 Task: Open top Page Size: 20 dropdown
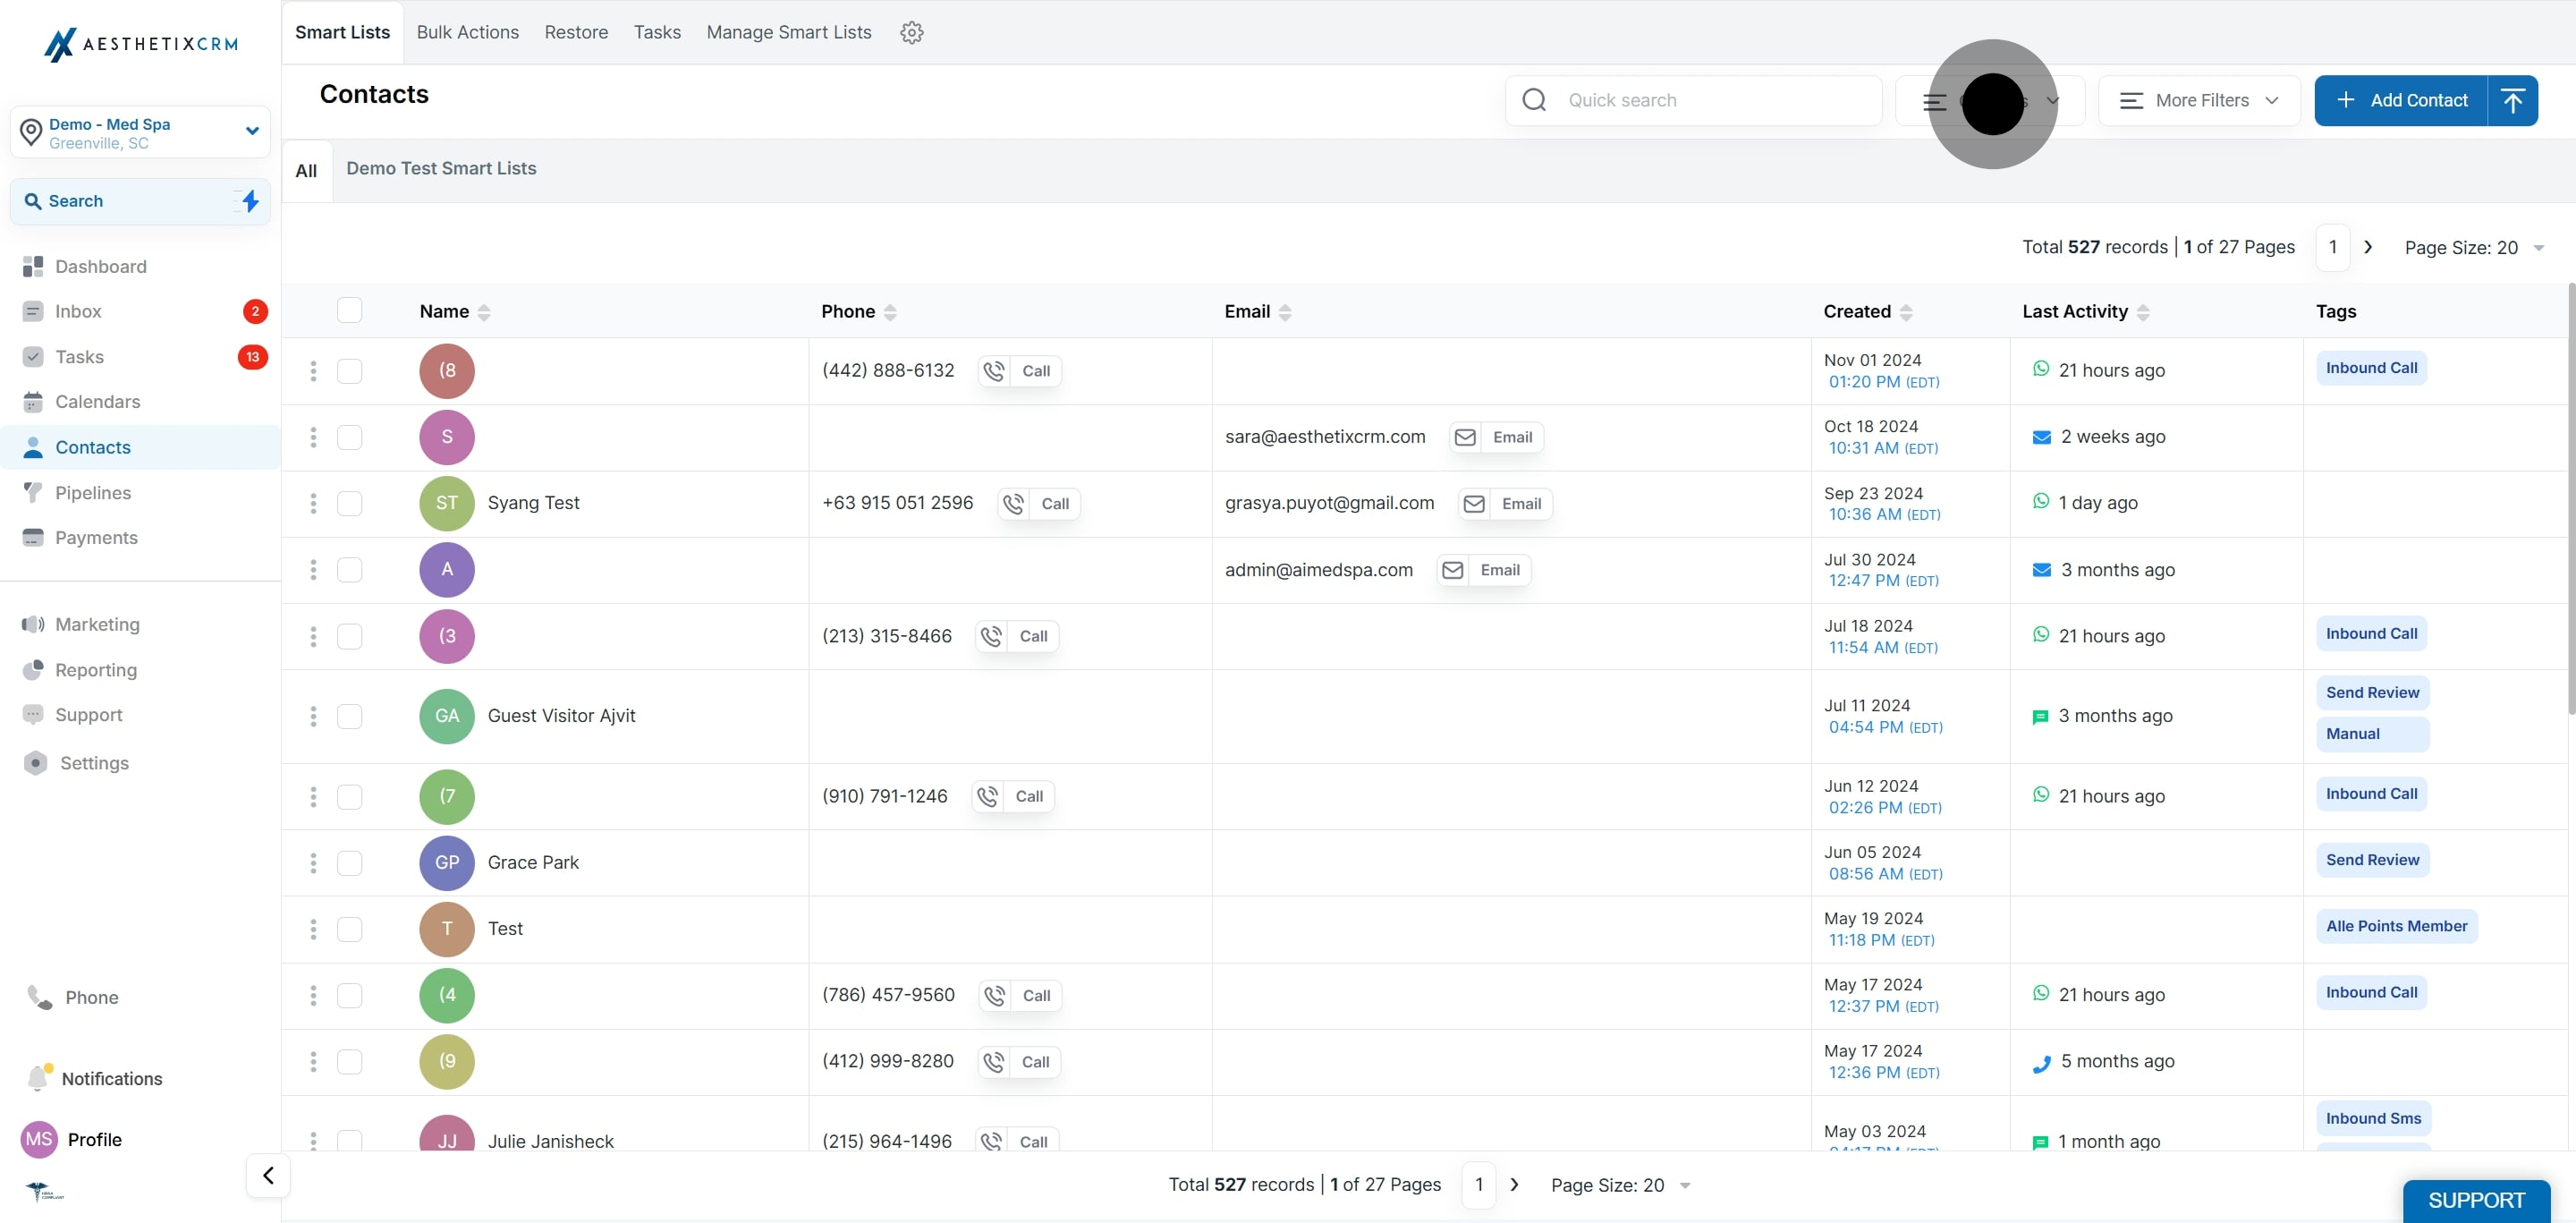tap(2474, 247)
